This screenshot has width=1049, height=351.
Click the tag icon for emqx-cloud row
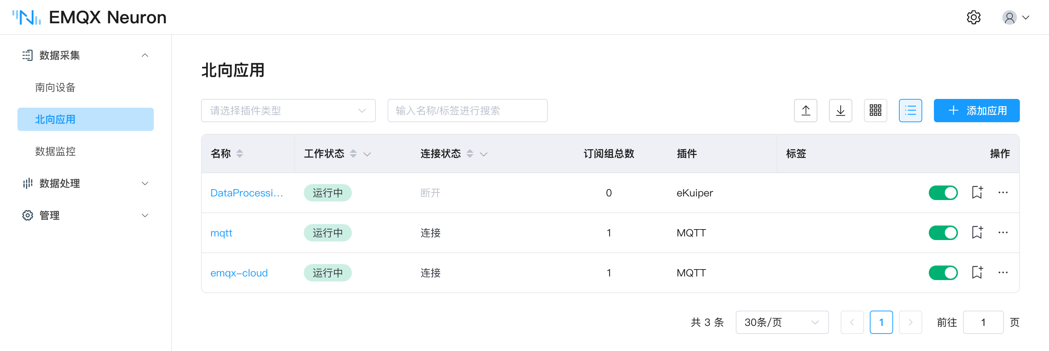point(977,272)
